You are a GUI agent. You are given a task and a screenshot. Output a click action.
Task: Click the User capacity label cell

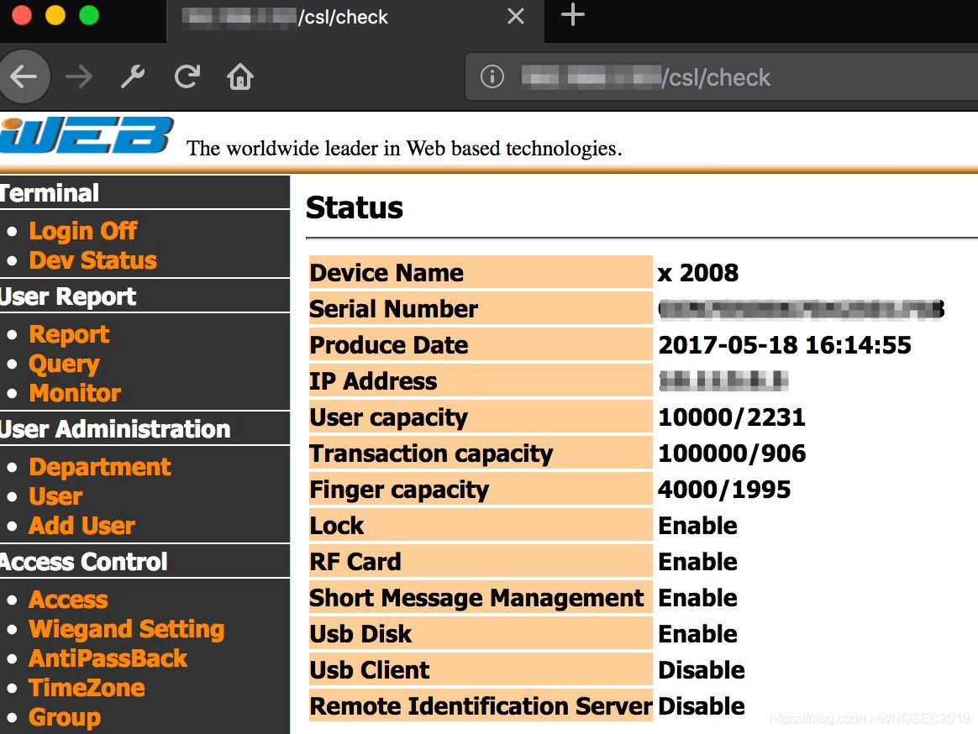[481, 417]
